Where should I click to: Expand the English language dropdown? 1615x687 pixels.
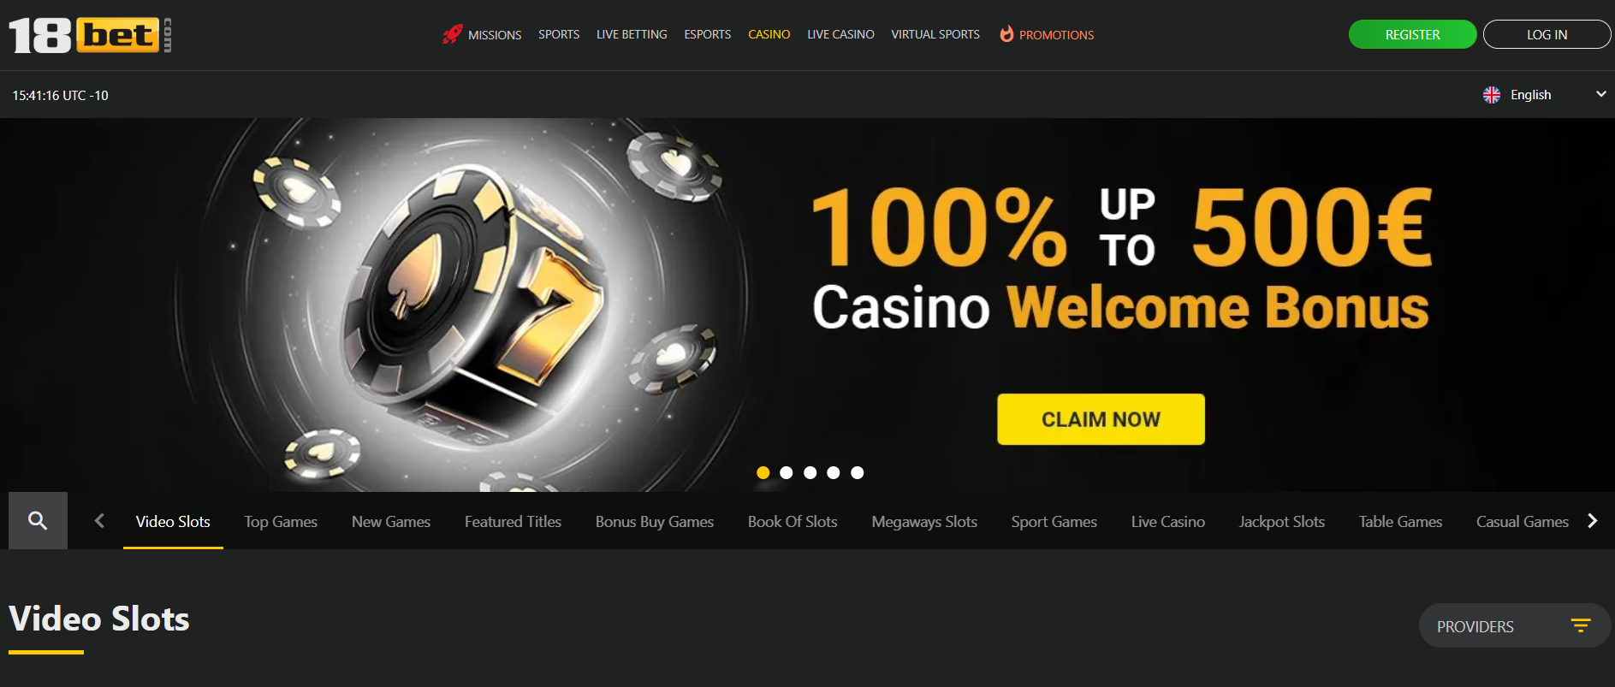(x=1545, y=95)
